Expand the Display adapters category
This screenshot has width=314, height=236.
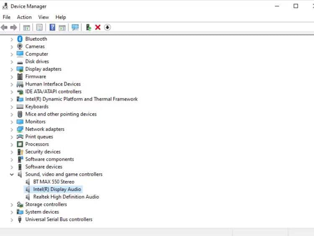point(12,69)
